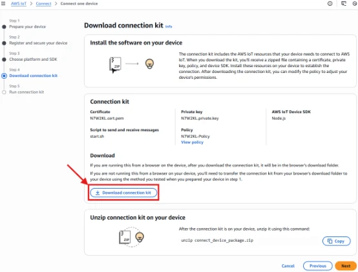
Task: Cancel the connect device wizard
Action: pyautogui.click(x=288, y=266)
